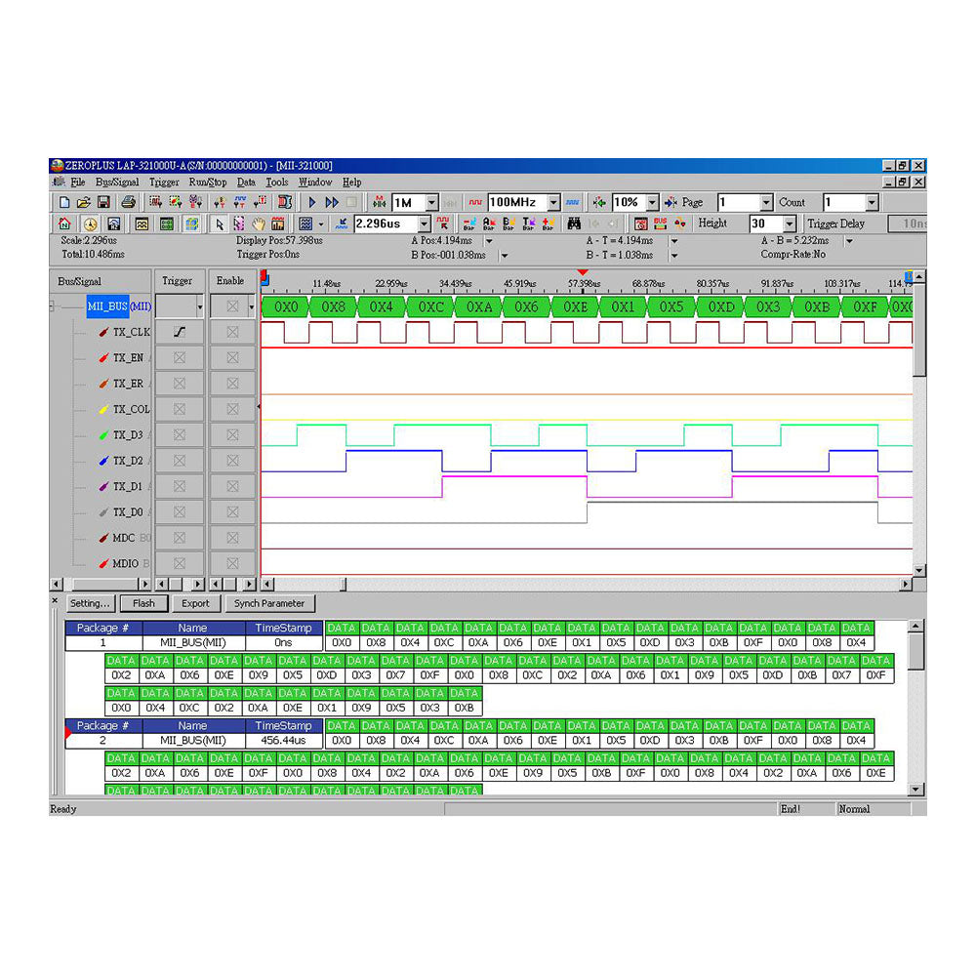Click the Synch Parameter button

click(x=270, y=603)
